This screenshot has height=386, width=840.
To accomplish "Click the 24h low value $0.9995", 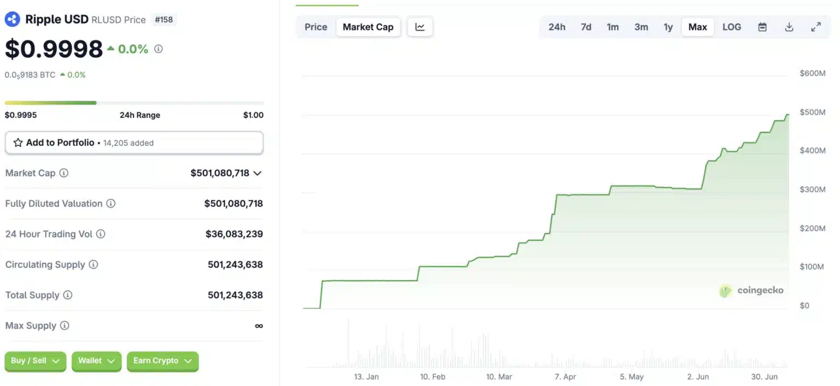I will 21,115.
